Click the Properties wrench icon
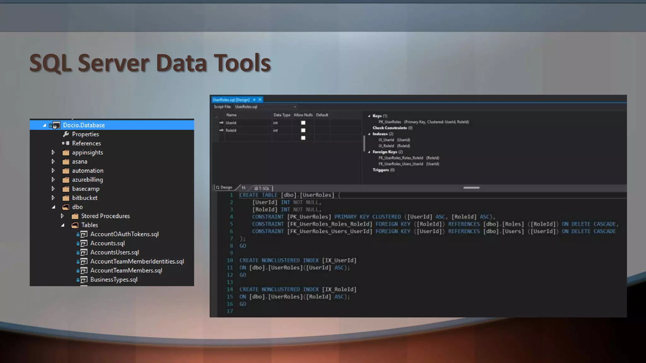646x363 pixels. (66, 134)
